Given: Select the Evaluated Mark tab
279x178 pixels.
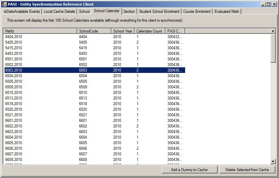Looking at the screenshot, I should point(227,11).
